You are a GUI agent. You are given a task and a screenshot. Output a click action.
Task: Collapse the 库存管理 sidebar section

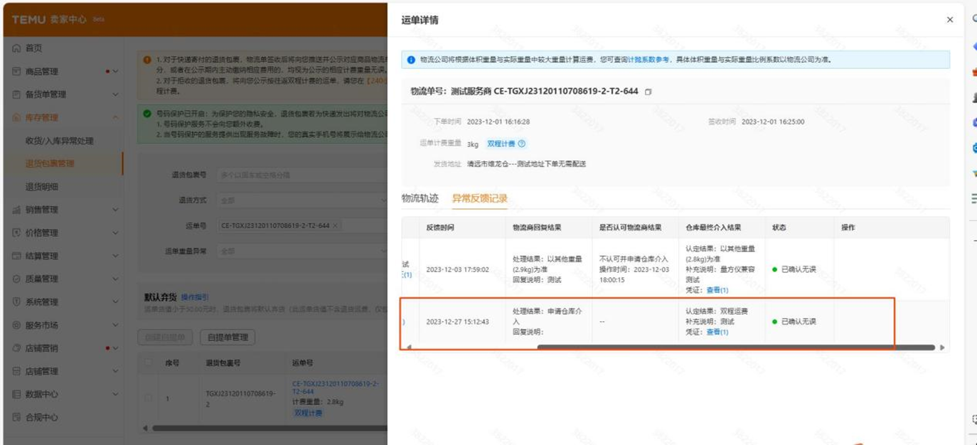point(115,118)
